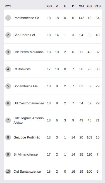This screenshot has width=105, height=183.
Task: Open Gejupce Portimão team entry
Action: coord(27,137)
